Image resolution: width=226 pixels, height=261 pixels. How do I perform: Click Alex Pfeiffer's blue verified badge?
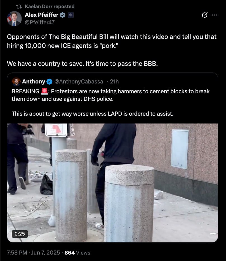point(63,15)
